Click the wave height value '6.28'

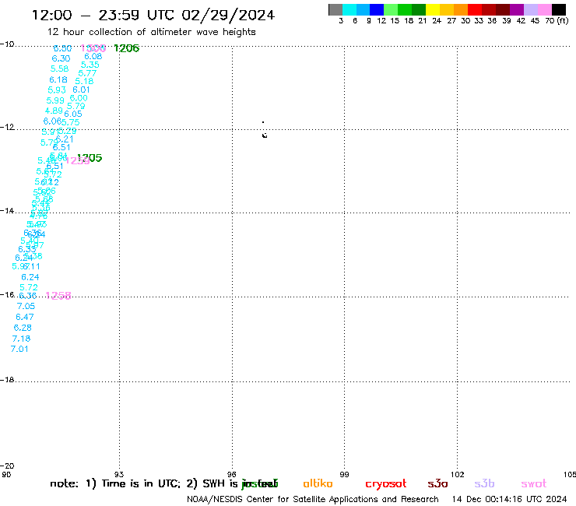[23, 328]
